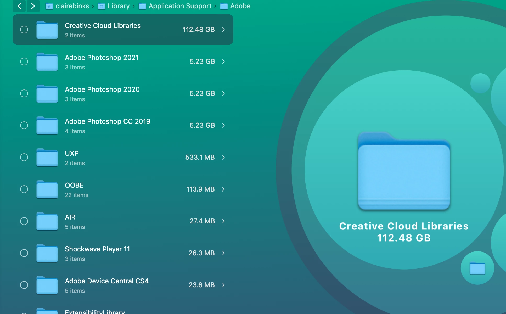Click the small folder bubble at bottom right
Viewport: 506px width, 314px height.
tap(477, 268)
